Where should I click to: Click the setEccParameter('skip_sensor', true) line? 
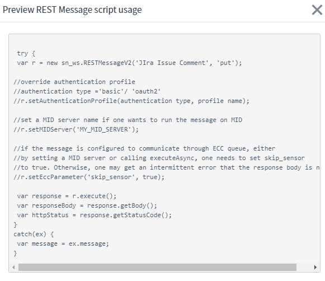click(x=89, y=177)
